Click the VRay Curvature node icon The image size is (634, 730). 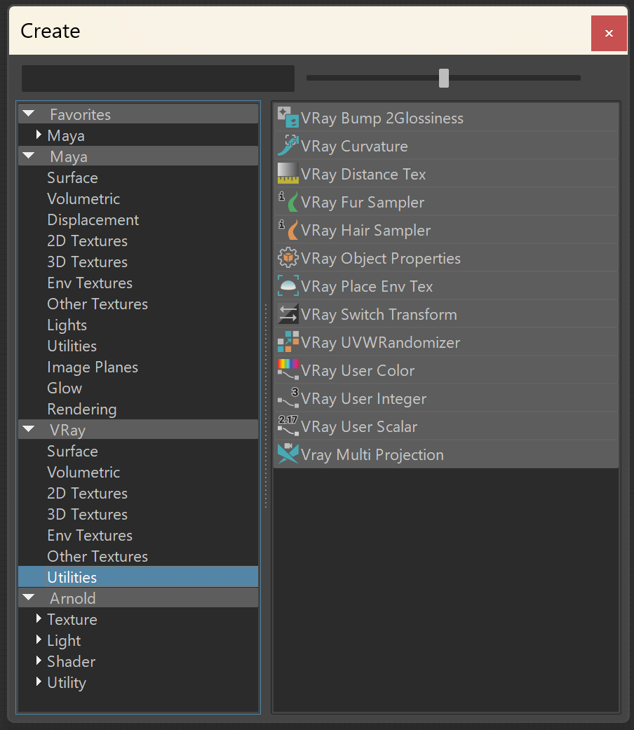(288, 145)
